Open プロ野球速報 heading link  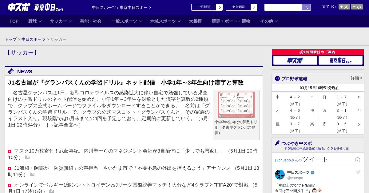(x=294, y=79)
